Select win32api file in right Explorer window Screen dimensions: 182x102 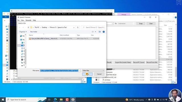[107, 80]
